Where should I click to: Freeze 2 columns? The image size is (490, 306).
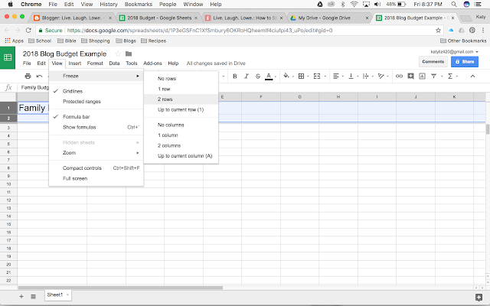[x=181, y=145]
